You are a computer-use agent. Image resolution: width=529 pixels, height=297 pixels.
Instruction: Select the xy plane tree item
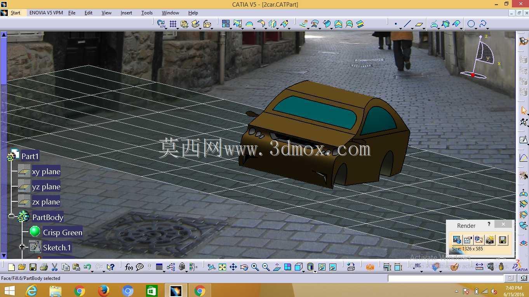[46, 171]
